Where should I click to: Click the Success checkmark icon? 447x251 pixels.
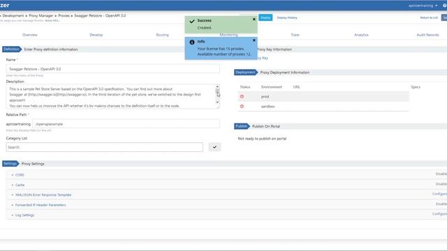(192, 21)
